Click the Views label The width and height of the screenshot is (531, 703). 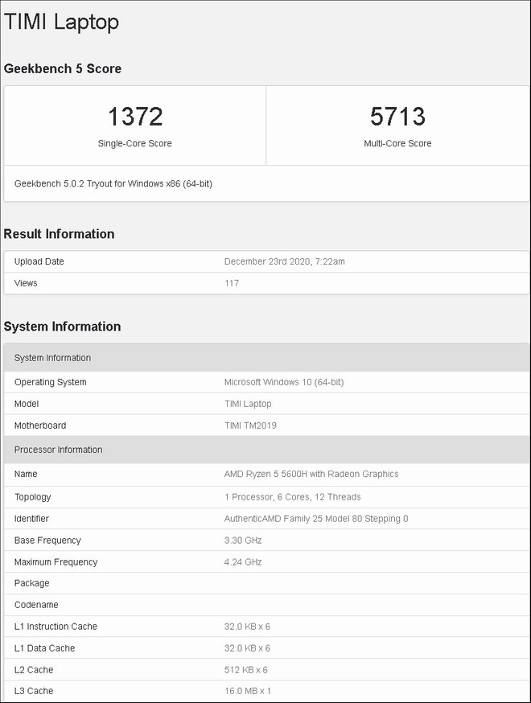26,283
